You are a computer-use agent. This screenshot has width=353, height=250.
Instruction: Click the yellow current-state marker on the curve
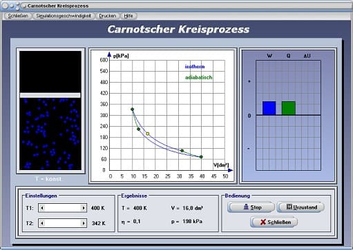tap(148, 134)
